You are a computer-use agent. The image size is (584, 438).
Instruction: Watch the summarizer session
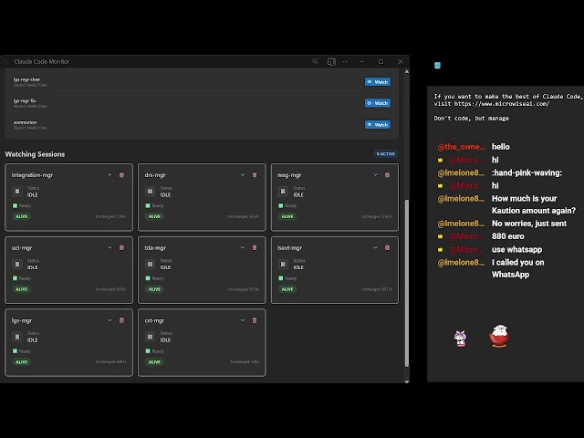click(378, 125)
